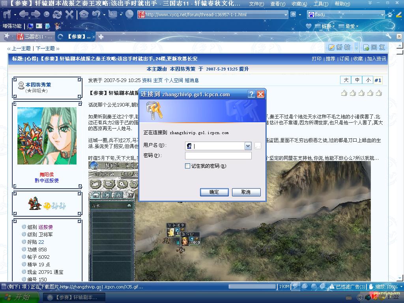
Task: Open the 文件(F) menu
Action: (x=256, y=4)
